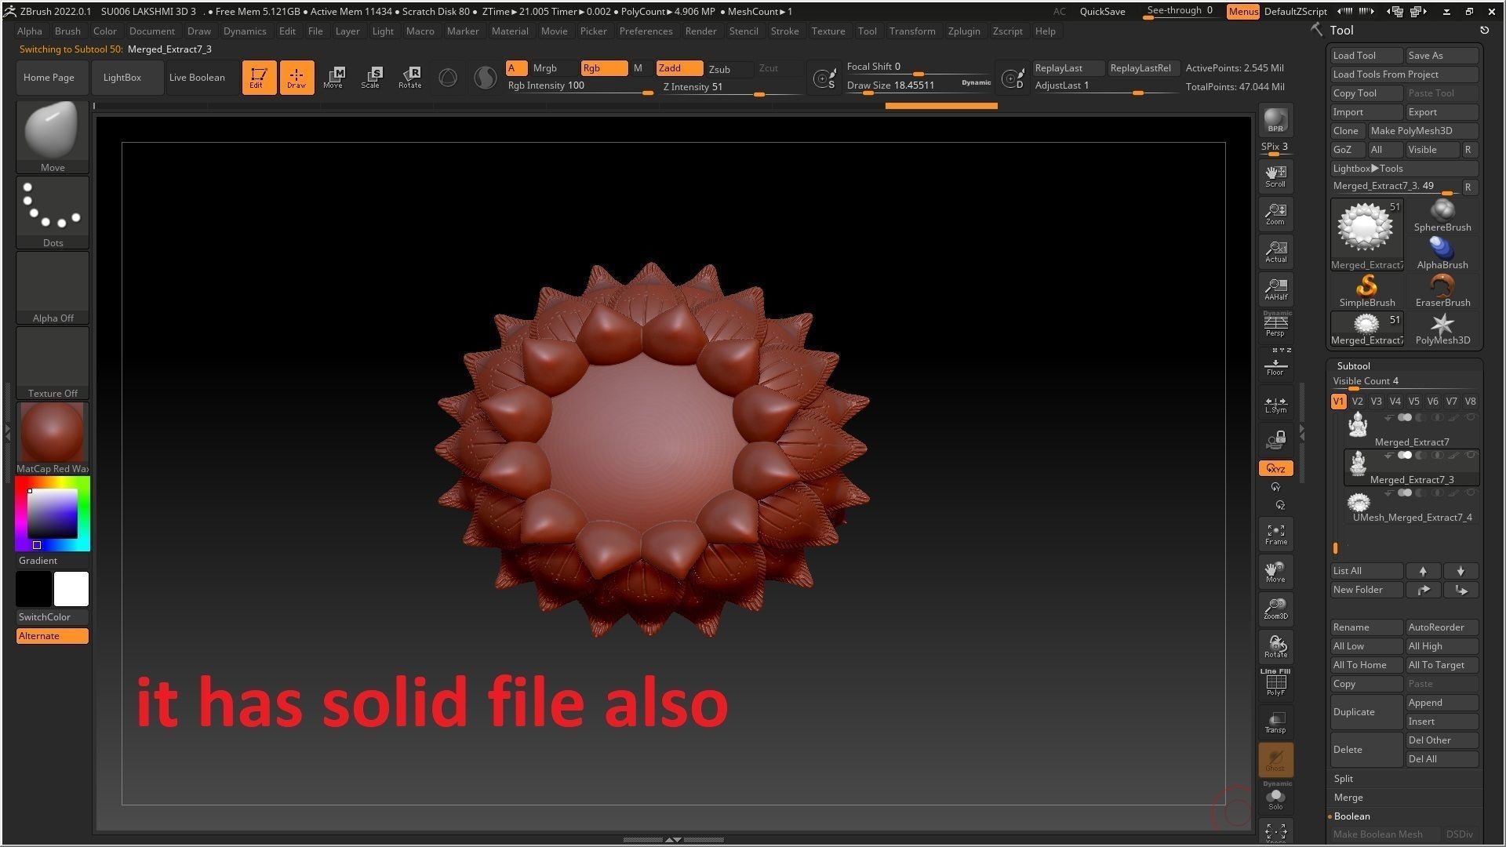Open the Stroke menu
The image size is (1506, 847).
pos(784,31)
